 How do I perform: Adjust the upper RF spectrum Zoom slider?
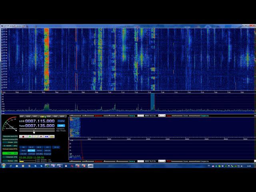(177, 116)
